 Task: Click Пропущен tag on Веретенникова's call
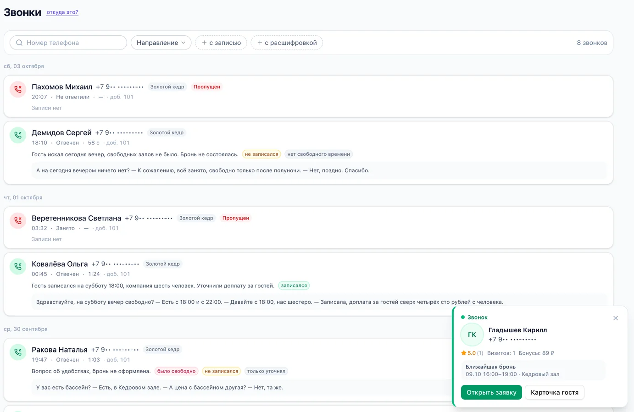(x=236, y=218)
